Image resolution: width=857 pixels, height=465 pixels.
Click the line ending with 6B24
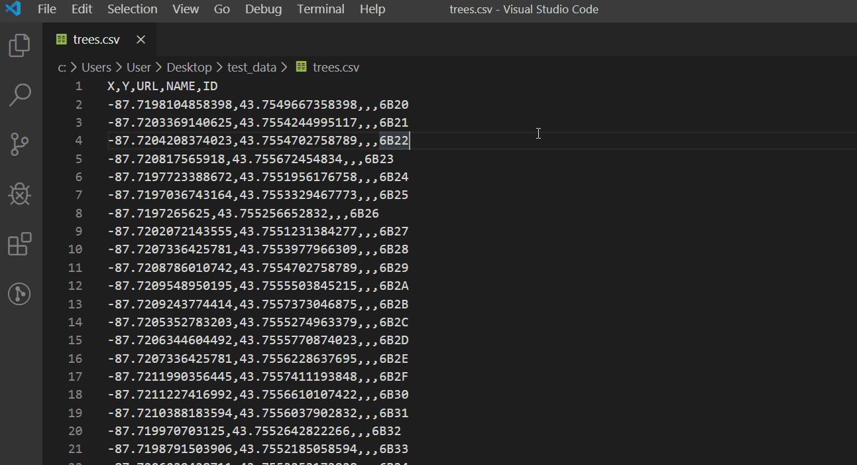pyautogui.click(x=258, y=176)
